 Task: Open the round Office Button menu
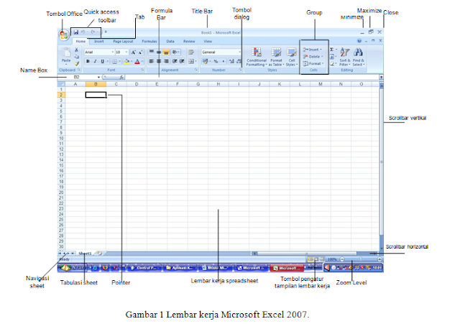click(64, 35)
